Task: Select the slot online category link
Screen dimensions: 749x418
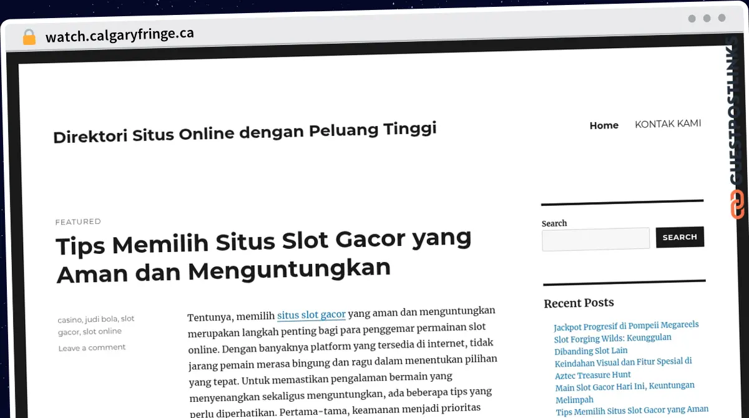Action: point(102,331)
